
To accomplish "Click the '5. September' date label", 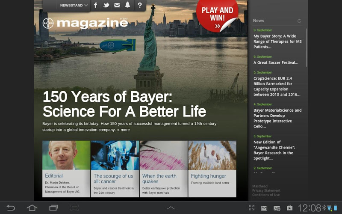I will pyautogui.click(x=262, y=72).
